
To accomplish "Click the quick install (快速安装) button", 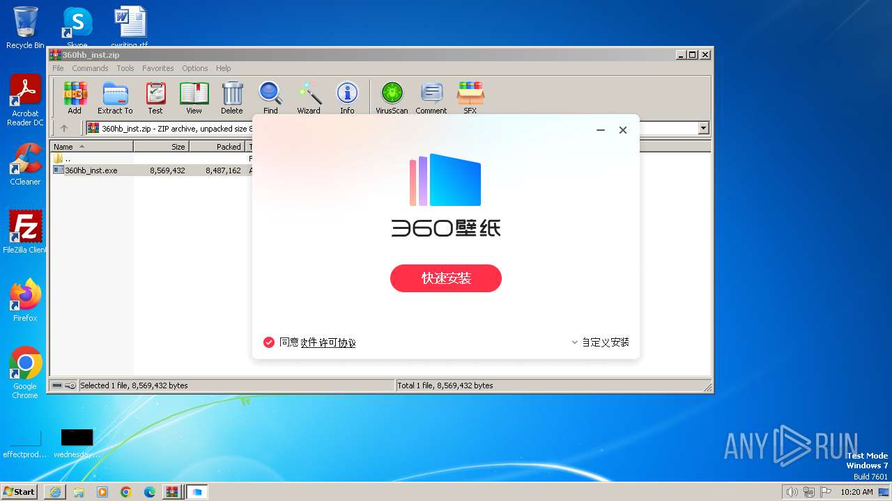I will [446, 278].
